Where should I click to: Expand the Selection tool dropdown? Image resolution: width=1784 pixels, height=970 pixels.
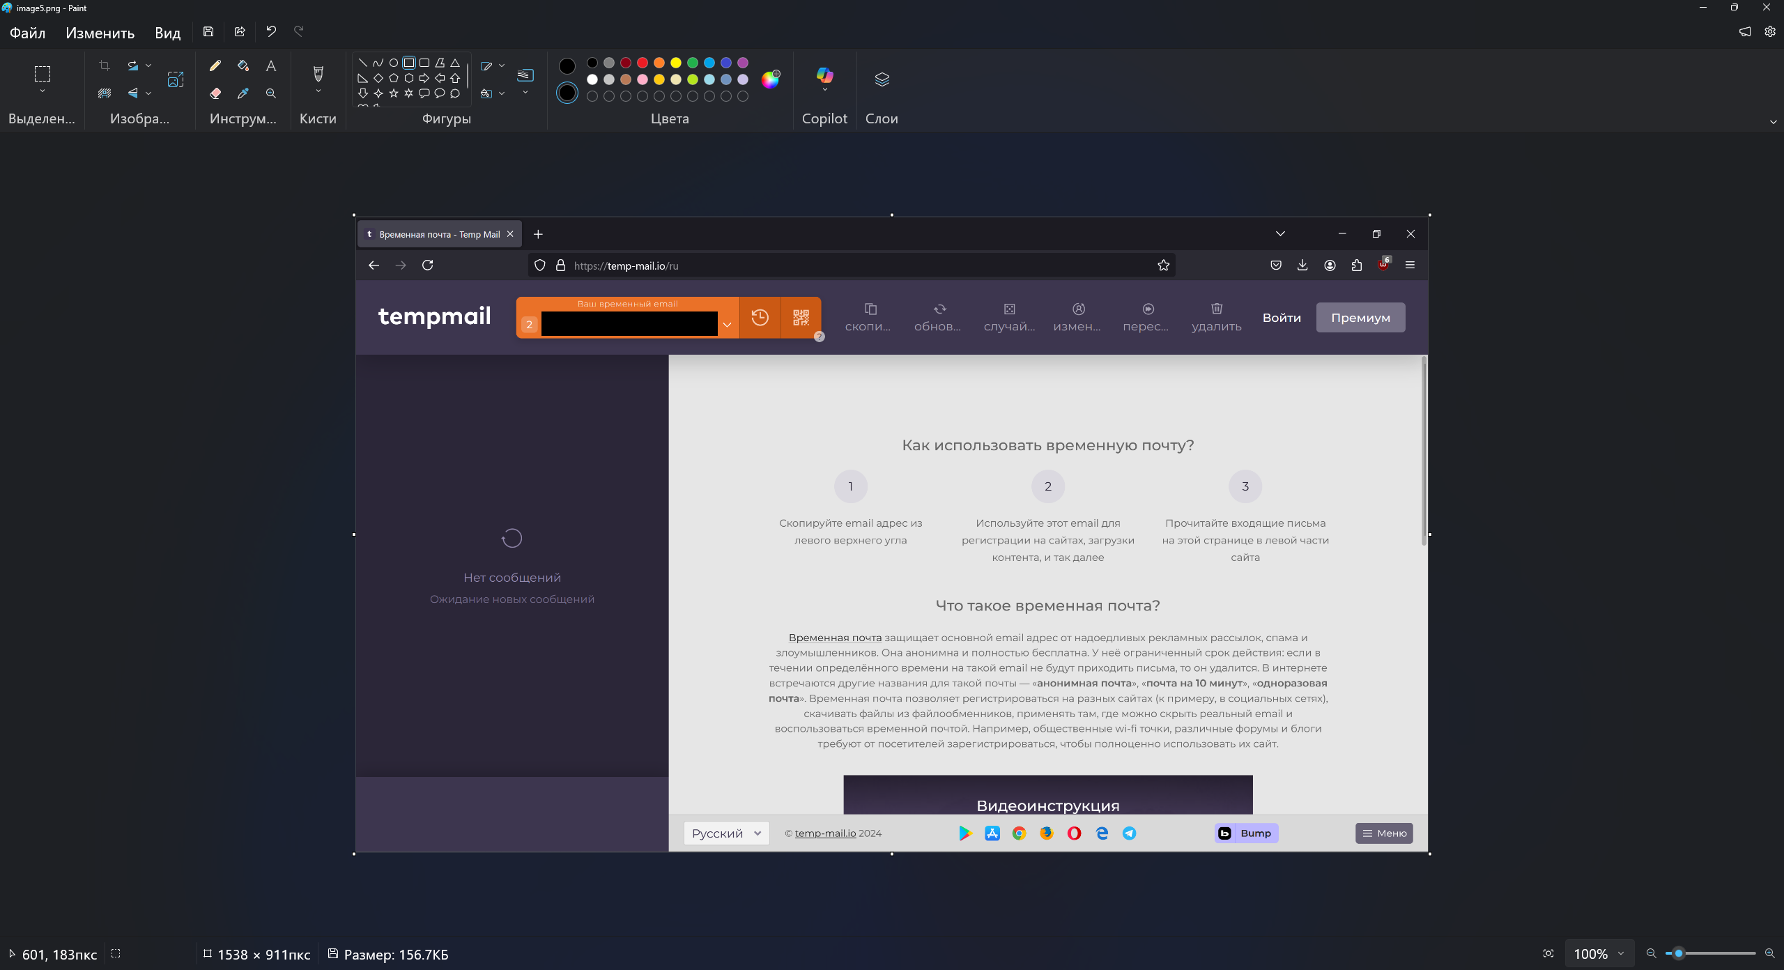point(43,91)
